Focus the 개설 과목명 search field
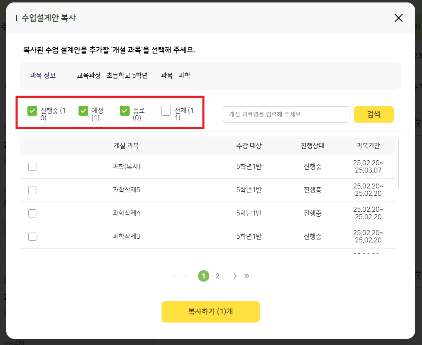This screenshot has width=422, height=345. pyautogui.click(x=286, y=114)
